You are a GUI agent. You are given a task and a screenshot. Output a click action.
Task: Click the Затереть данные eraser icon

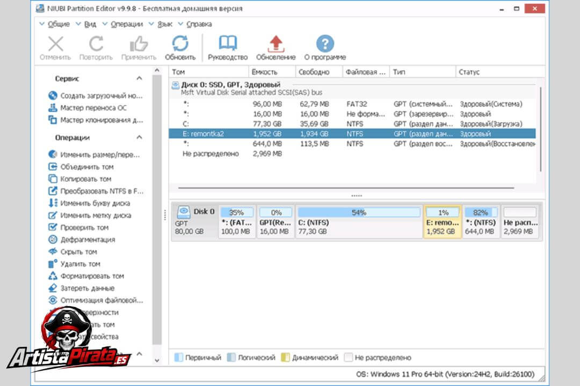(x=53, y=288)
